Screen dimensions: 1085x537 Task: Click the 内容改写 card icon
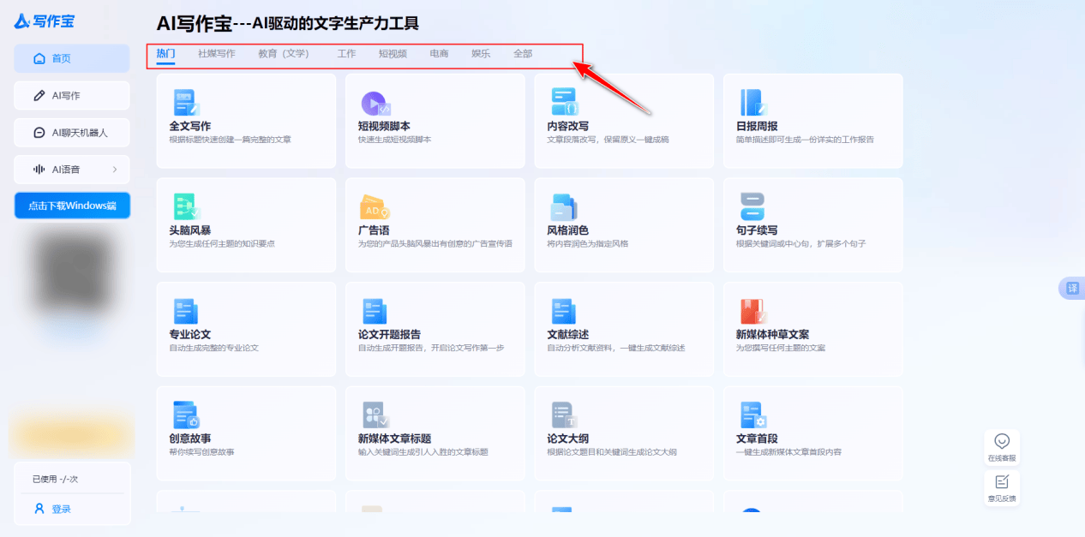pos(564,103)
